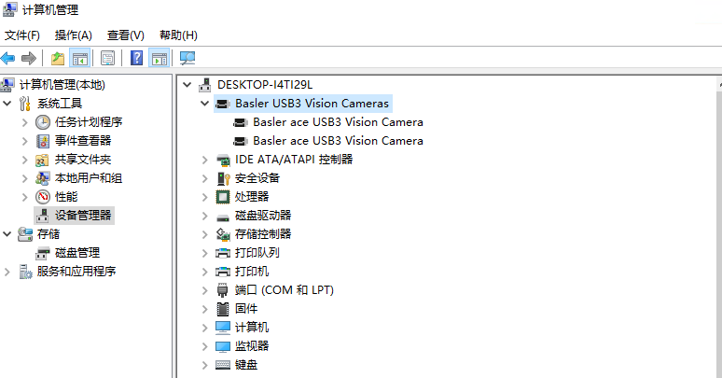The height and width of the screenshot is (378, 722).
Task: Expand the 磁盘驱动器 device category
Action: click(x=205, y=216)
